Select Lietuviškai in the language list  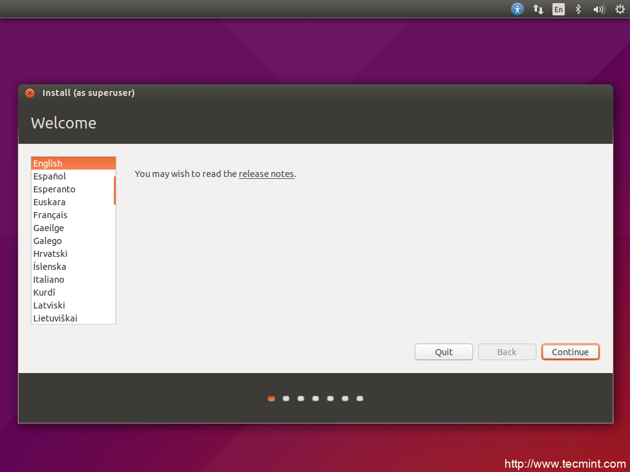pos(73,318)
